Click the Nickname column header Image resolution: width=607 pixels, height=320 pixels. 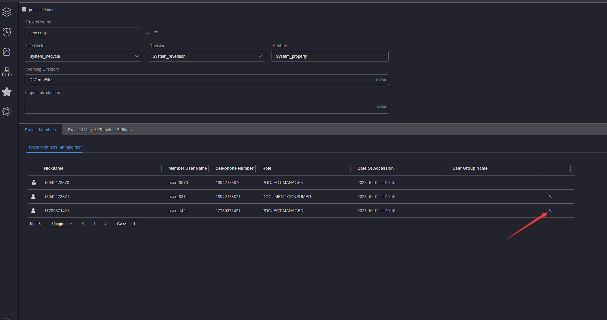[54, 168]
